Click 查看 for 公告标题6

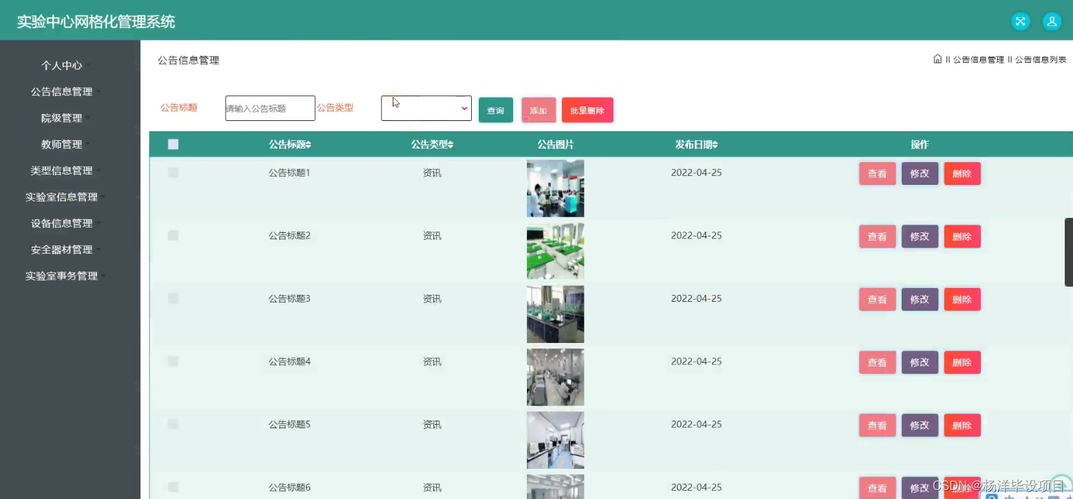pos(877,488)
